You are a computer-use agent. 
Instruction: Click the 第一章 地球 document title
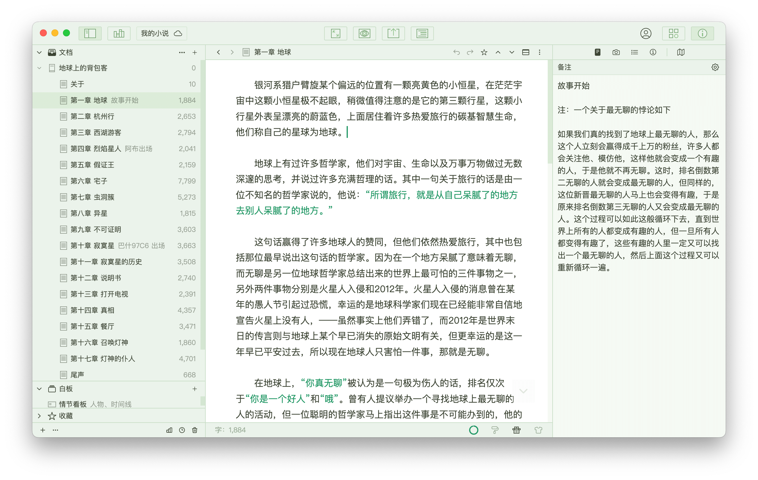pos(273,52)
